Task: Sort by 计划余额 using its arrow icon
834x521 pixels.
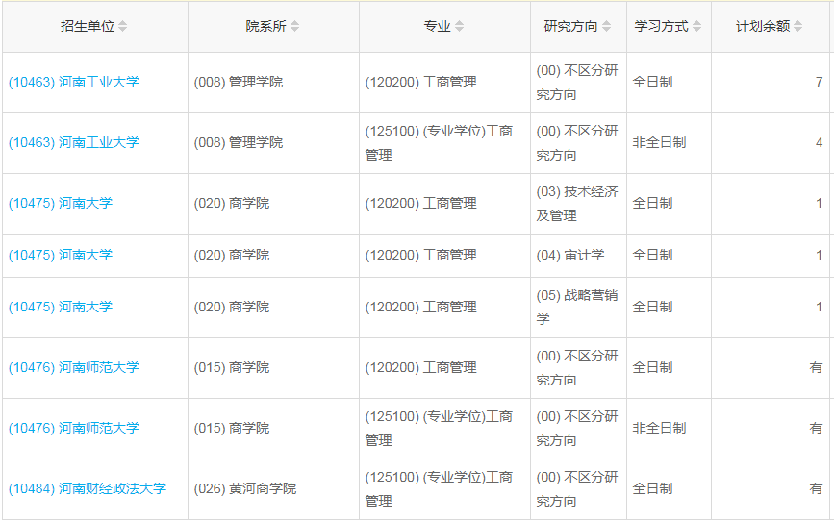Action: click(x=797, y=27)
